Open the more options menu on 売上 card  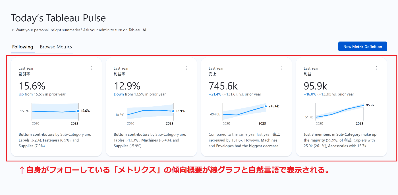tap(281, 68)
